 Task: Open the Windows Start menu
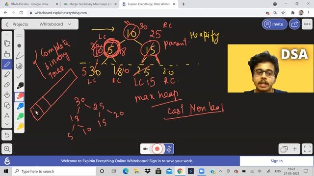pyautogui.click(x=6, y=171)
